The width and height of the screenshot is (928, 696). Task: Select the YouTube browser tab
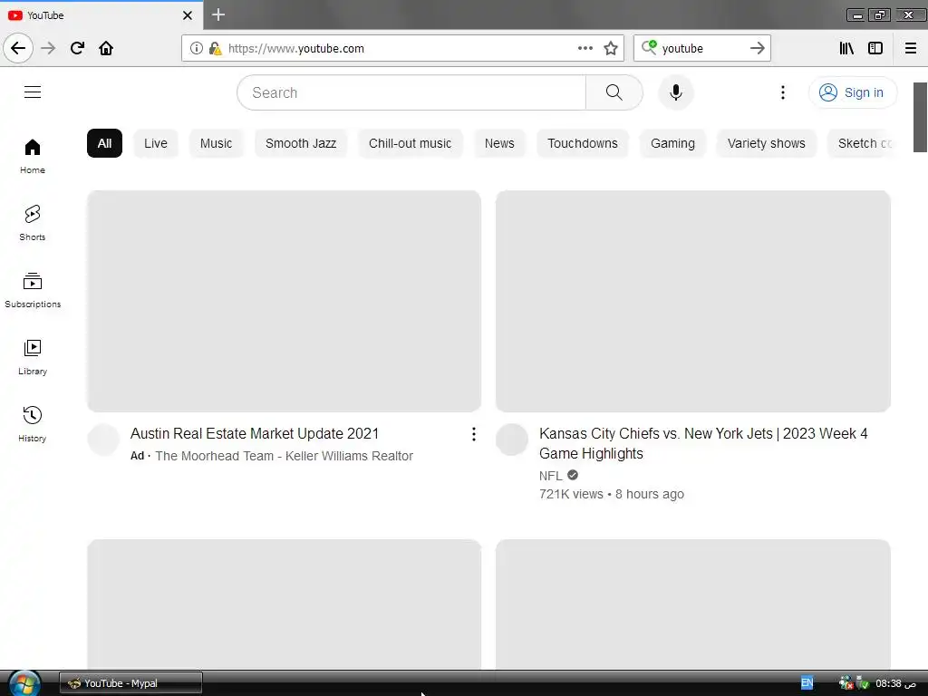[x=101, y=15]
